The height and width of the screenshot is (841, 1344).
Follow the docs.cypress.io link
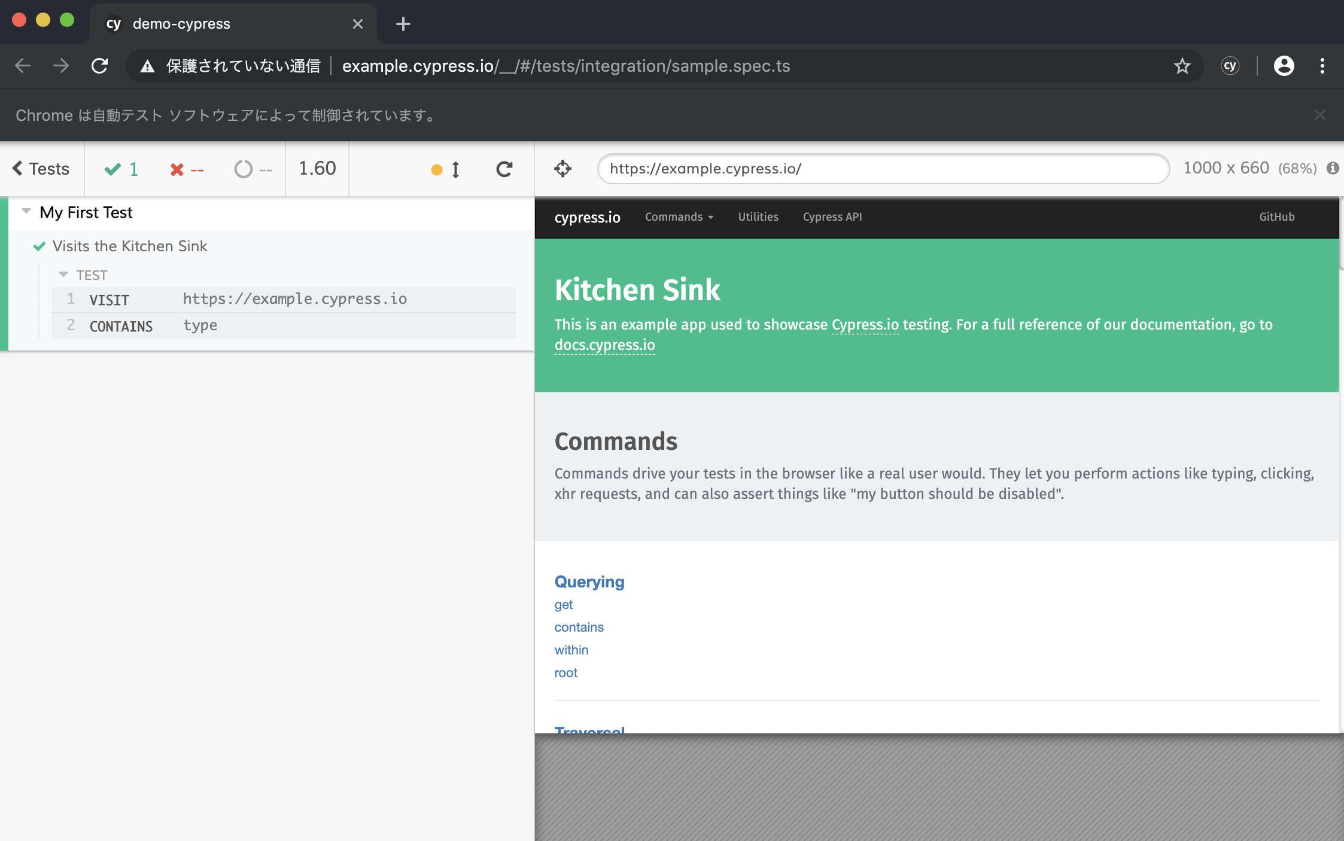point(604,345)
